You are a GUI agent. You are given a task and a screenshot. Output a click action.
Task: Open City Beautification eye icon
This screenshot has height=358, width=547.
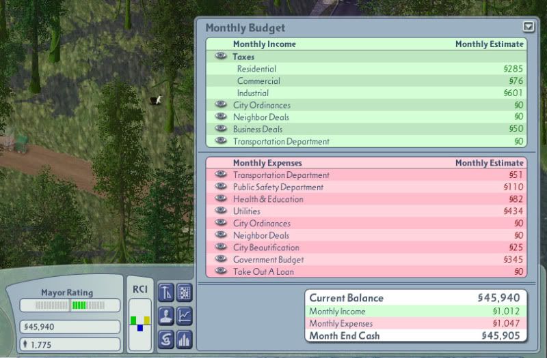click(x=220, y=247)
